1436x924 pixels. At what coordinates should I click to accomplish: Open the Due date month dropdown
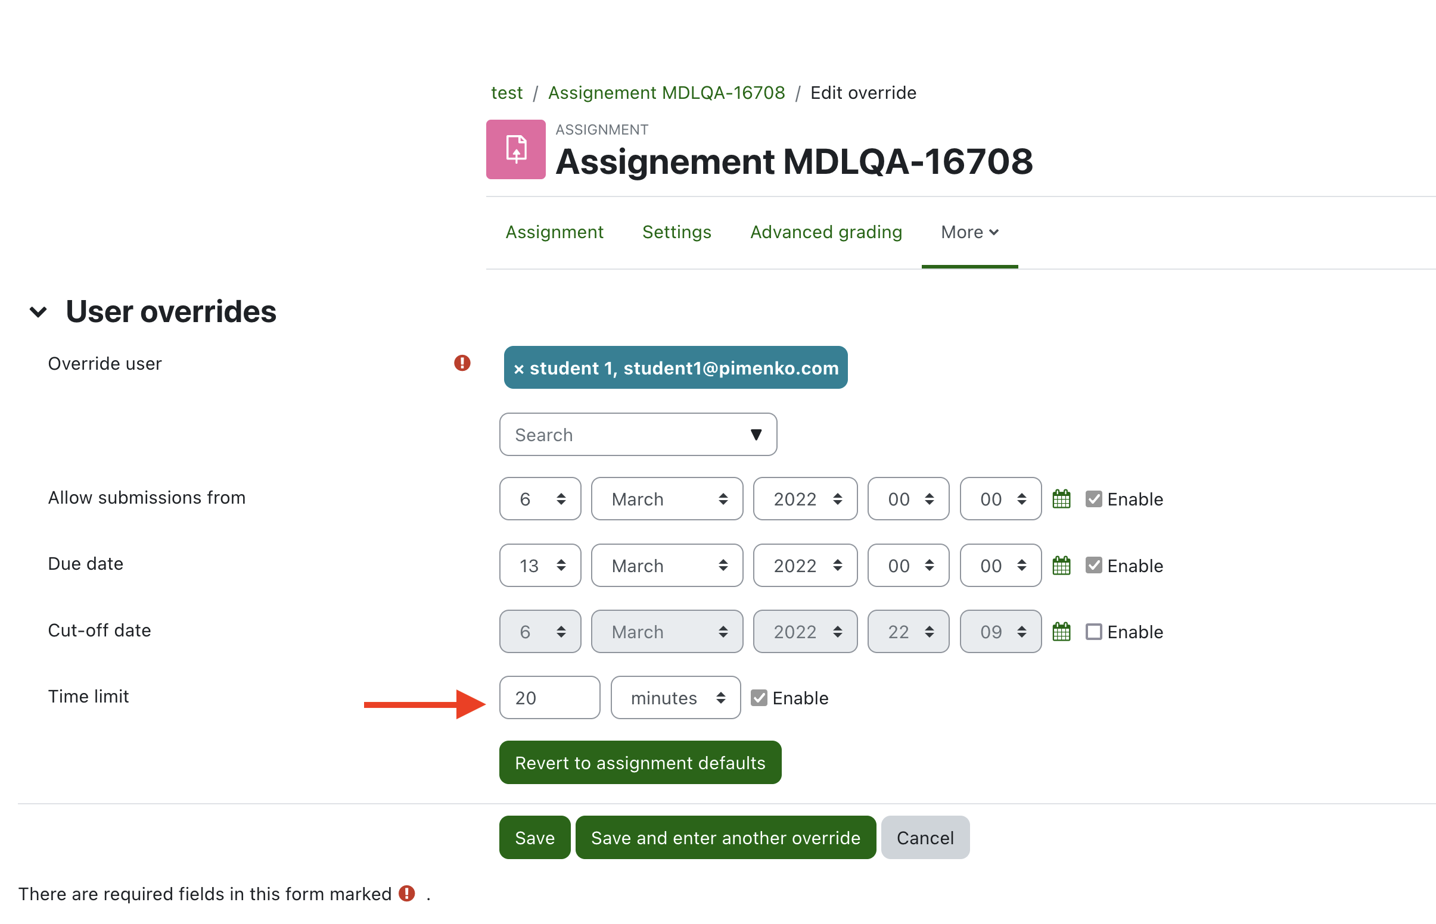667,565
